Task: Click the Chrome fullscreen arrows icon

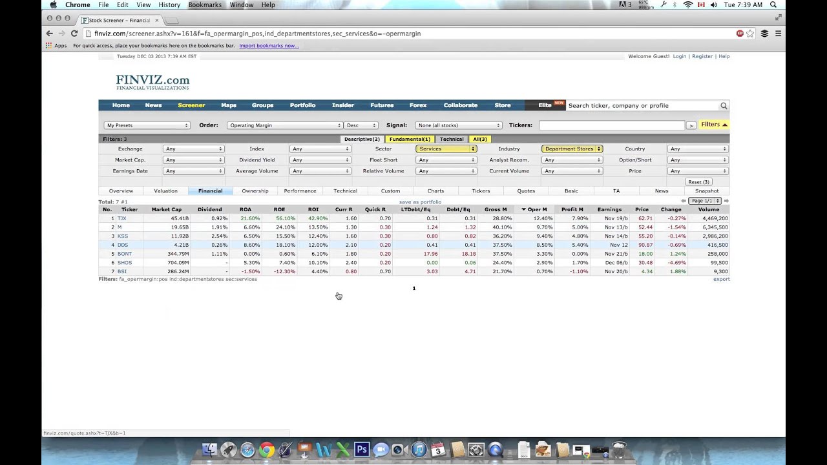Action: pyautogui.click(x=779, y=17)
